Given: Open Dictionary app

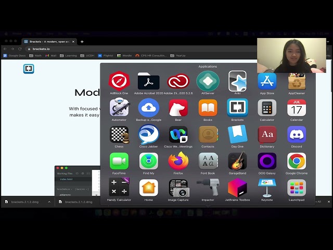Looking at the screenshot, I should coord(267,135).
